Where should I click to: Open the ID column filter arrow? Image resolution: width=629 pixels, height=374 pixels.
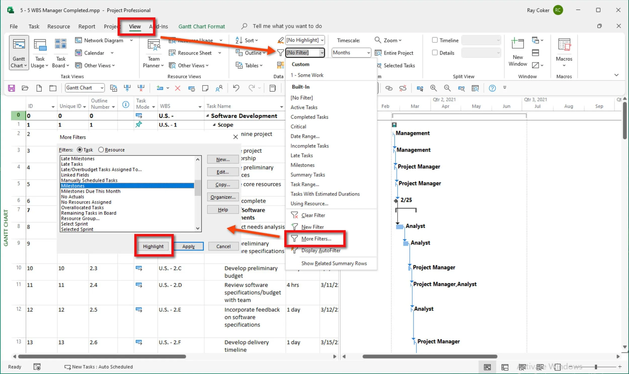coord(53,107)
